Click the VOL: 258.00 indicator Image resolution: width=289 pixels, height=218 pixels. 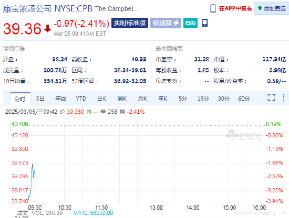pyautogui.click(x=47, y=213)
